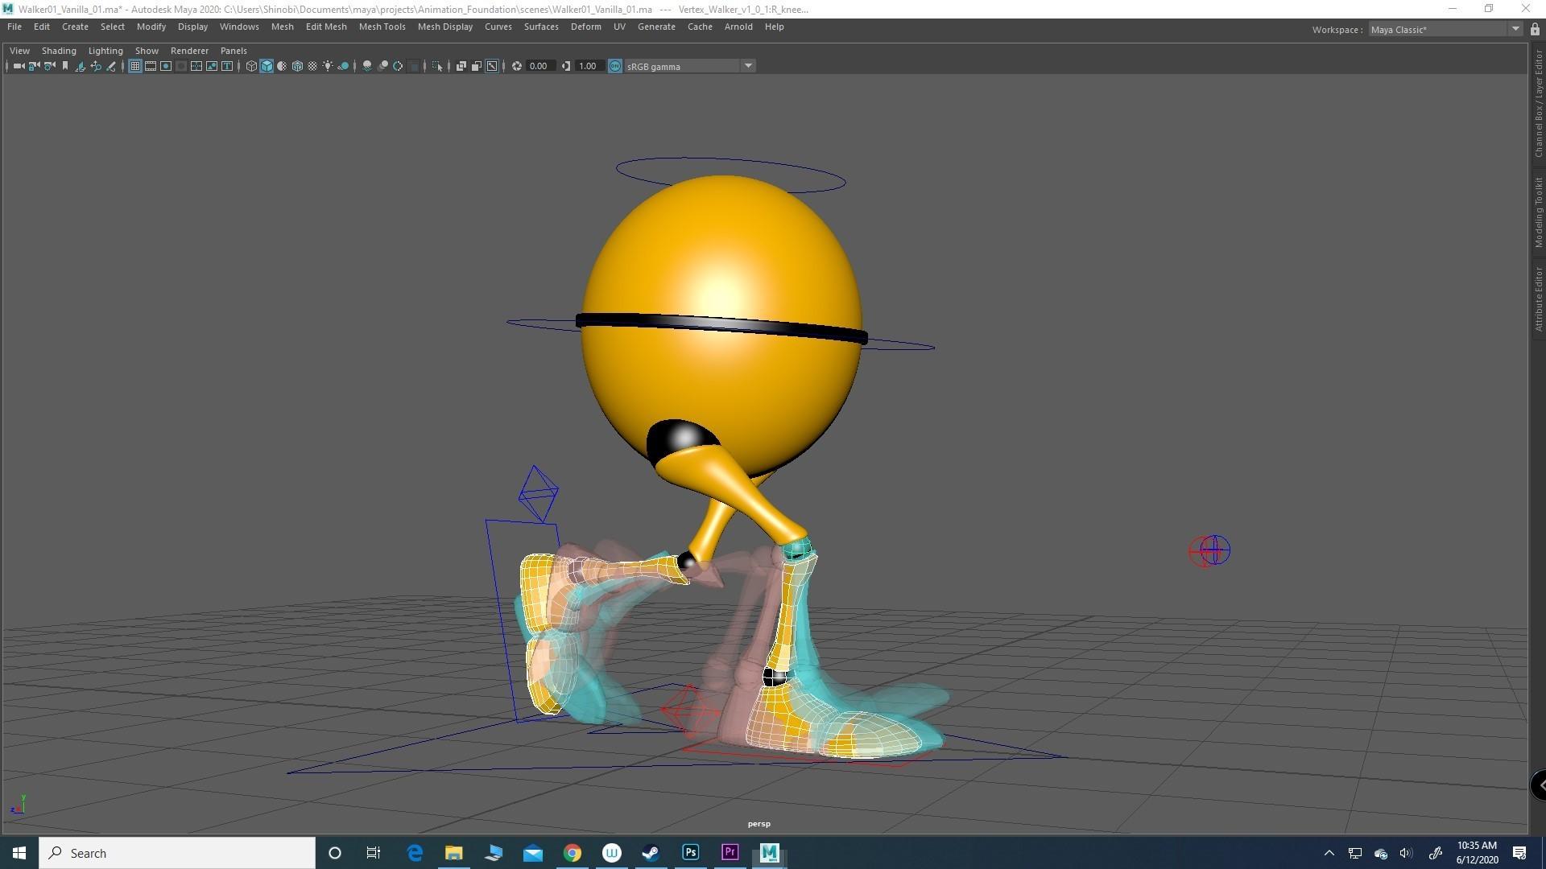Click the camera bookmark icon
The width and height of the screenshot is (1546, 869).
(x=65, y=66)
